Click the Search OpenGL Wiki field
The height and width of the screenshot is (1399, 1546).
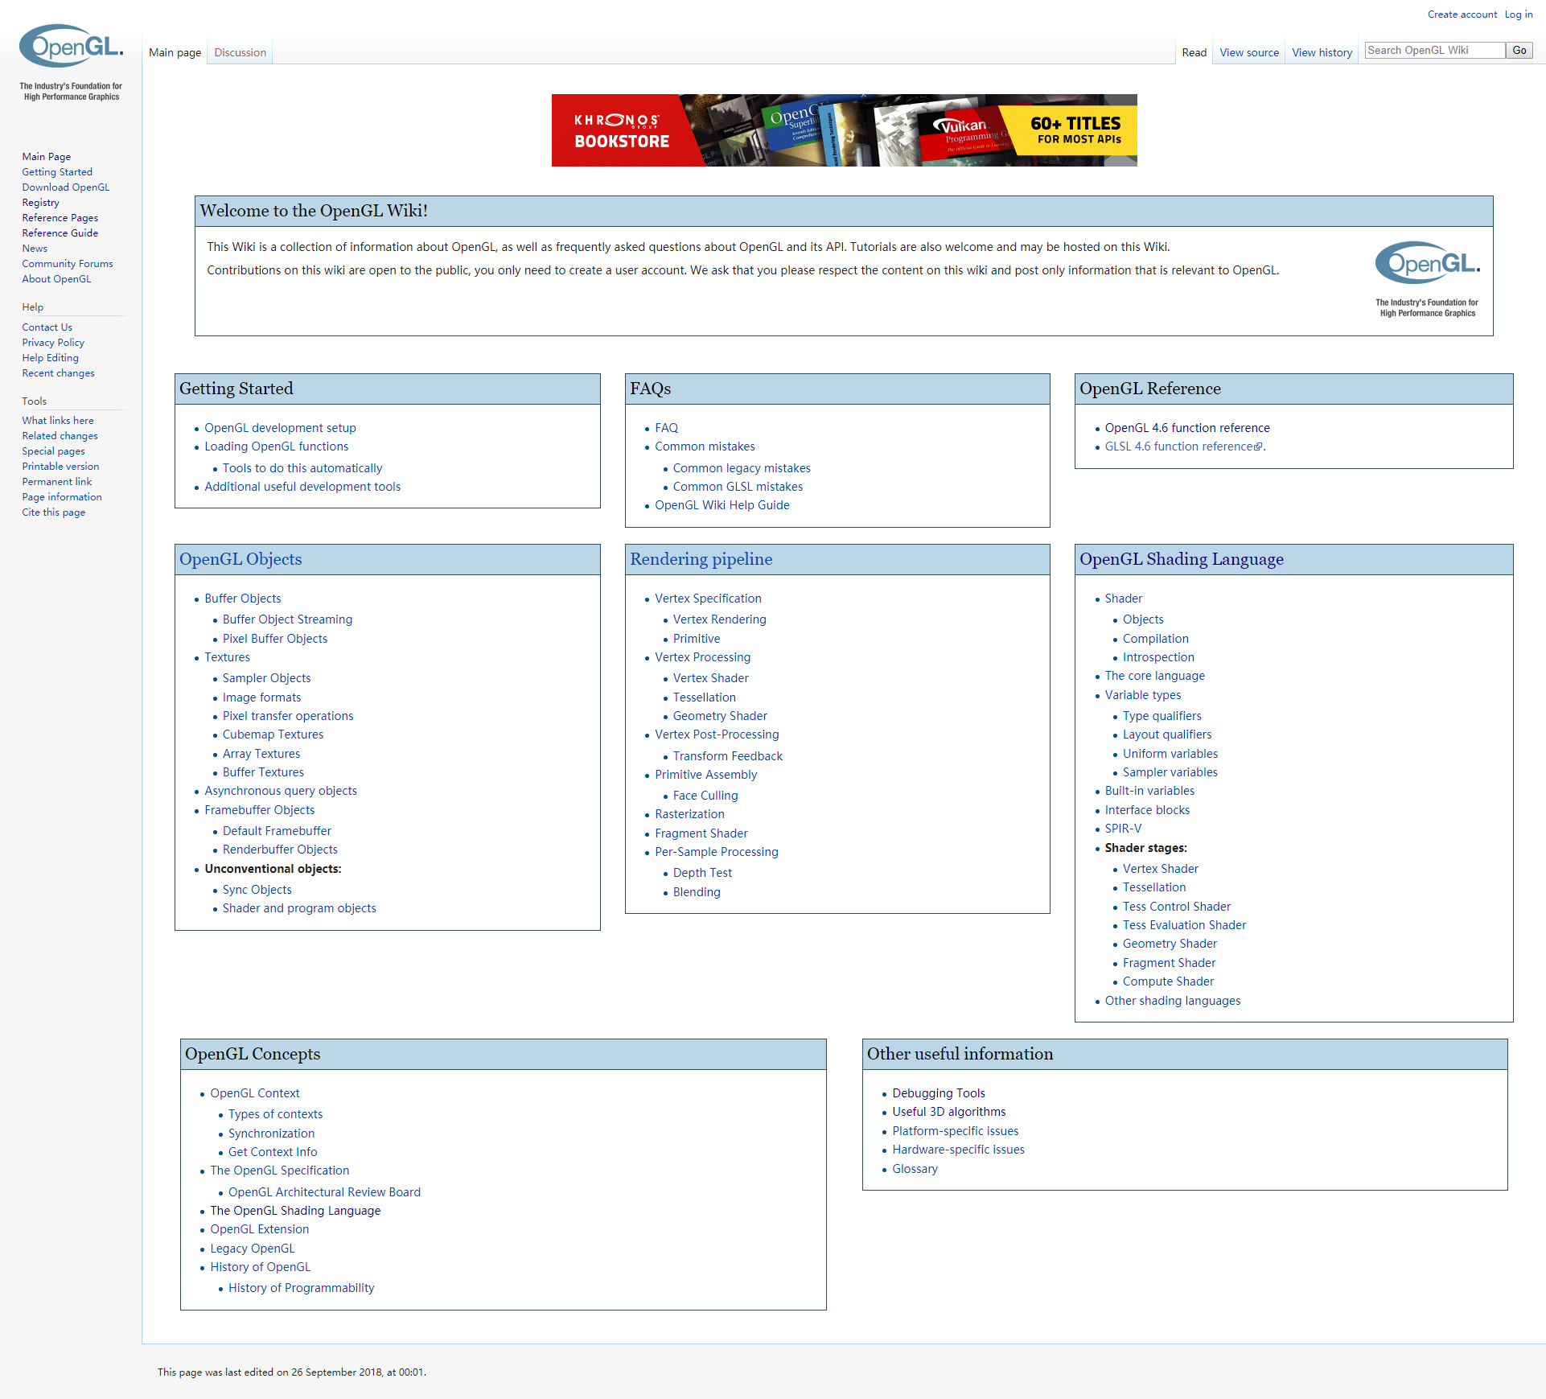pyautogui.click(x=1434, y=50)
